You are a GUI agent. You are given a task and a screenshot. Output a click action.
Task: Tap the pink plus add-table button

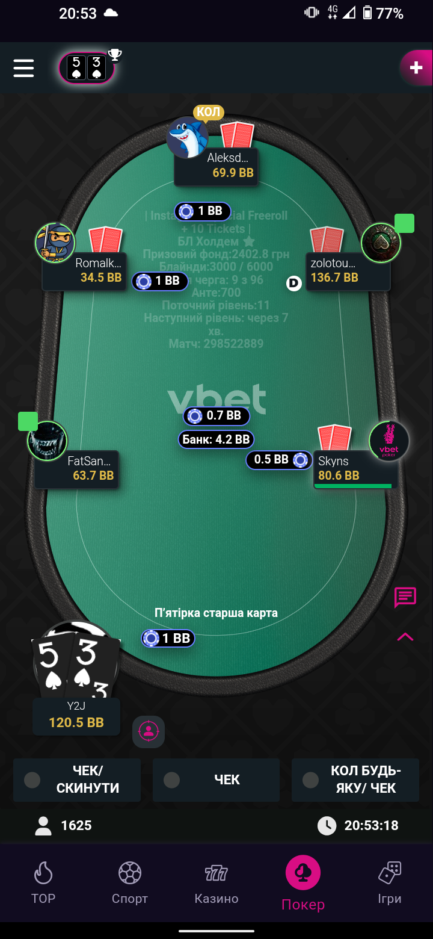click(x=416, y=68)
